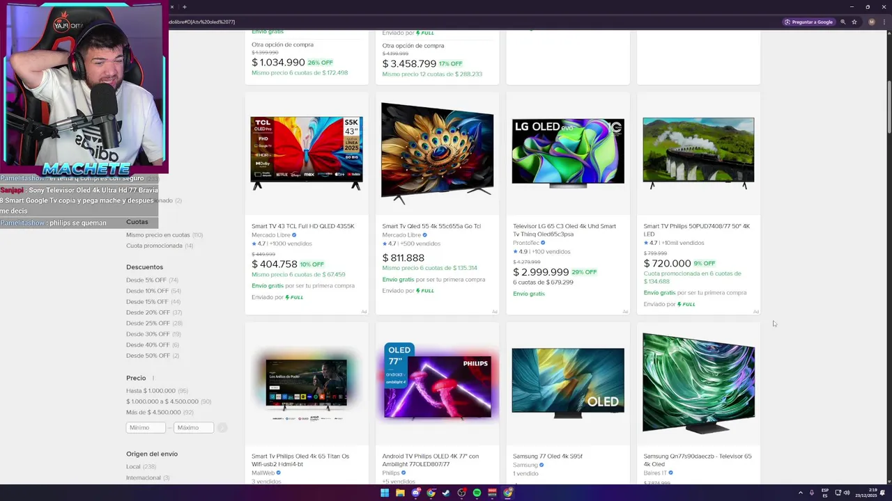Open Smart Tv Philips Oled 4k 65 title
This screenshot has width=892, height=501.
pyautogui.click(x=300, y=460)
